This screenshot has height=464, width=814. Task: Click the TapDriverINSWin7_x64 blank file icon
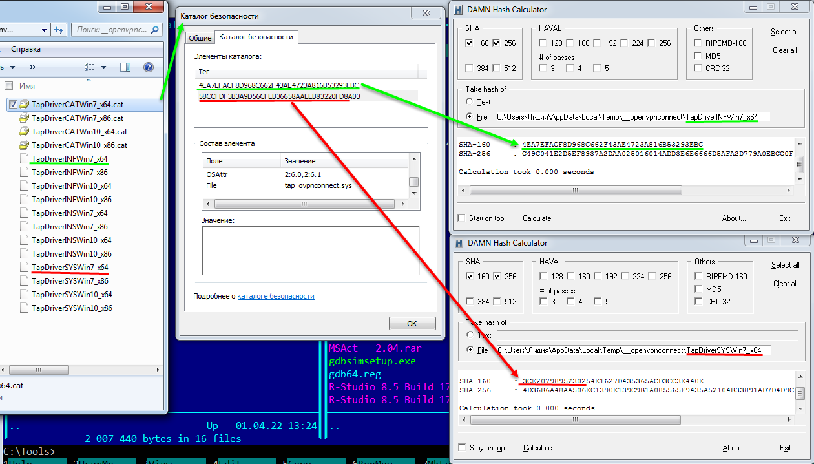[25, 213]
